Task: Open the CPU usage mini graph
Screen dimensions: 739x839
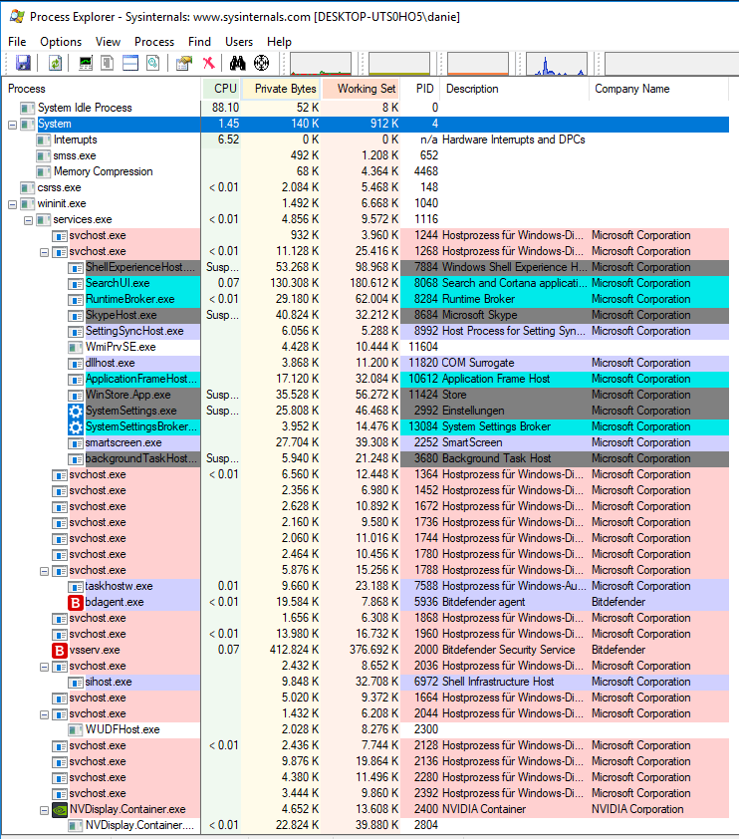Action: click(x=321, y=63)
